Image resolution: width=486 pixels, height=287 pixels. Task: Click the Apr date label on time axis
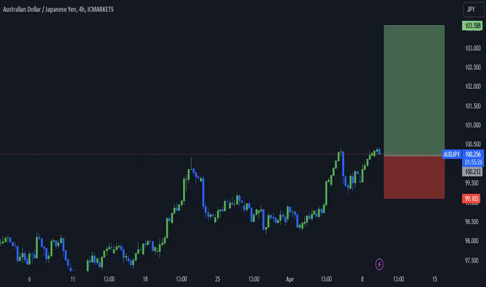(290, 279)
